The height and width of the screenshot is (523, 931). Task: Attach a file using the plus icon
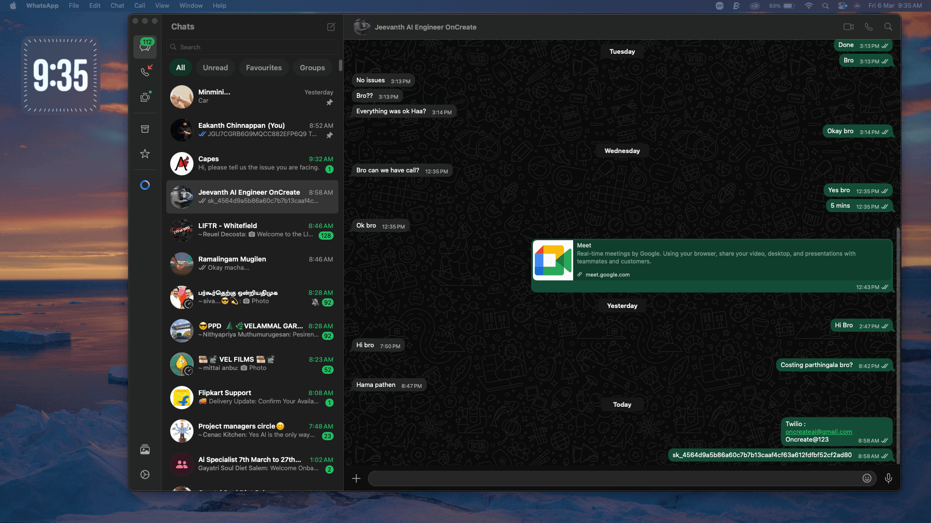coord(356,478)
